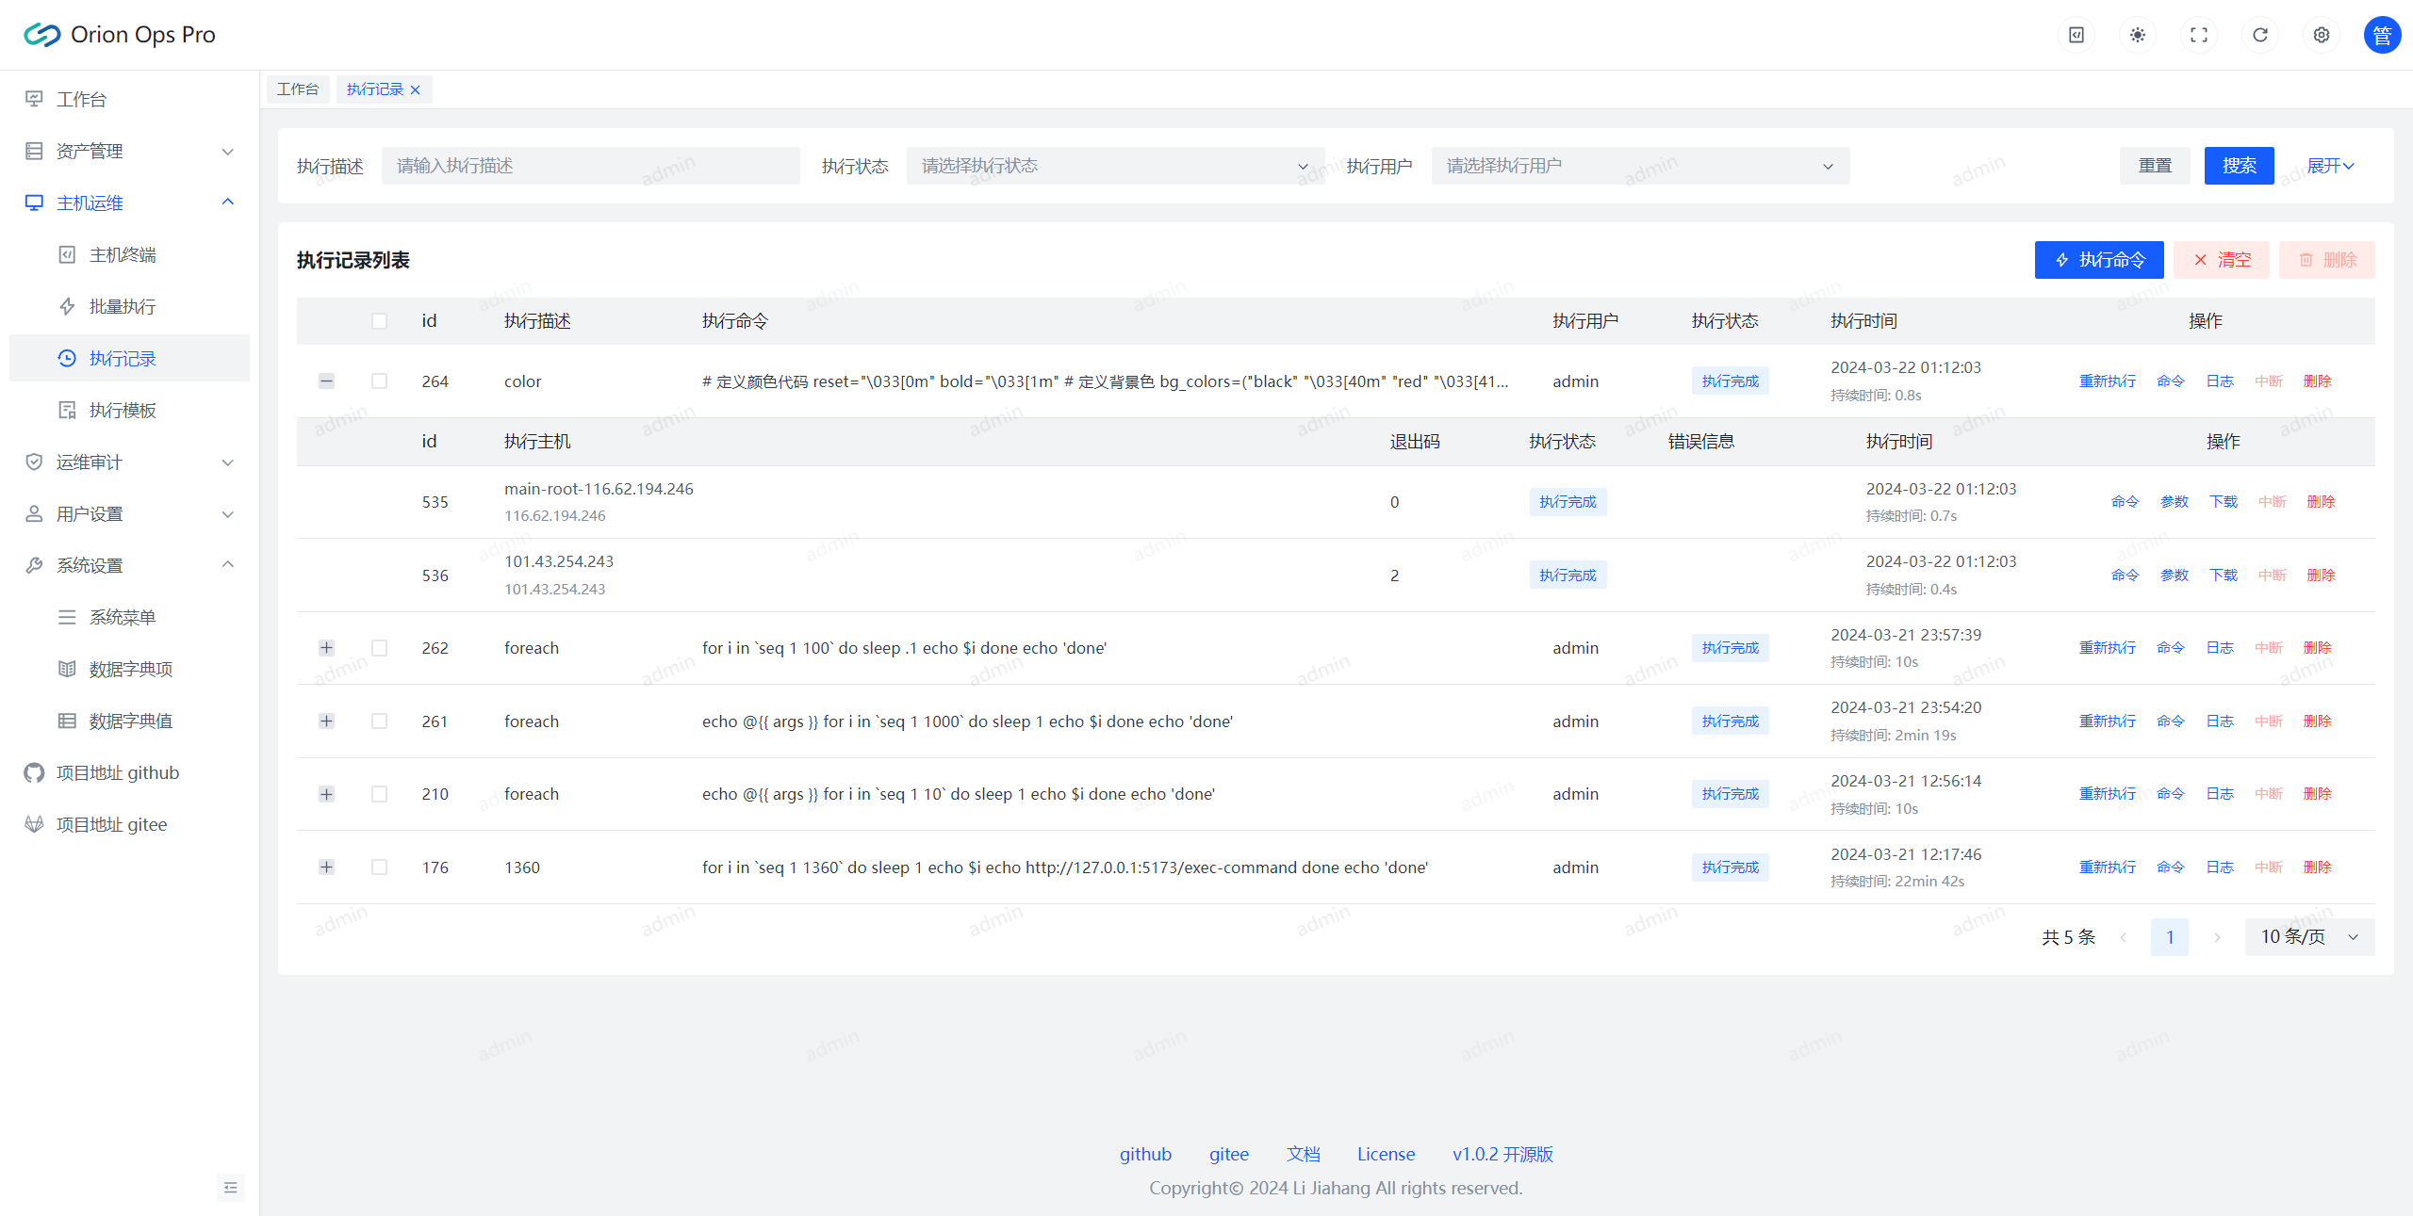Click the user avatar 管 icon

[2382, 35]
